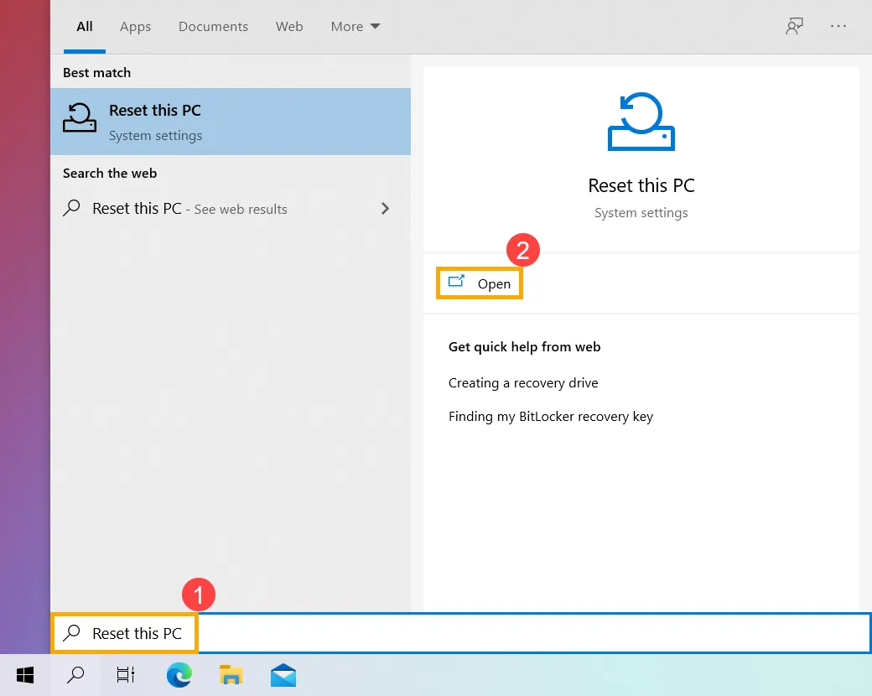
Task: Expand the More search filter dropdown
Action: [355, 26]
